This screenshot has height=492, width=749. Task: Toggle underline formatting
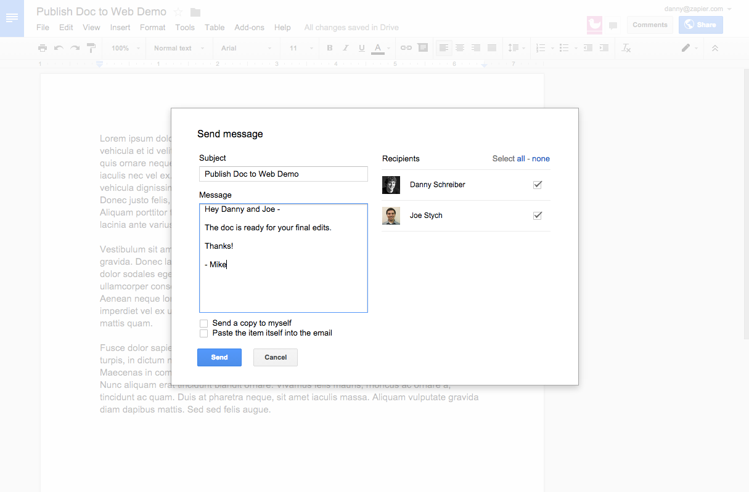pos(361,48)
